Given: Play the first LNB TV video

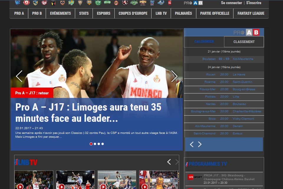Looking at the screenshot, I should click(20, 186).
